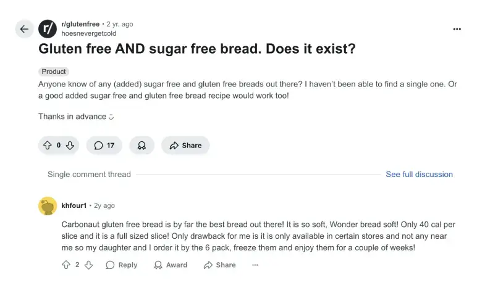Downvote khfour1's comment
This screenshot has width=477, height=285.
click(x=88, y=265)
